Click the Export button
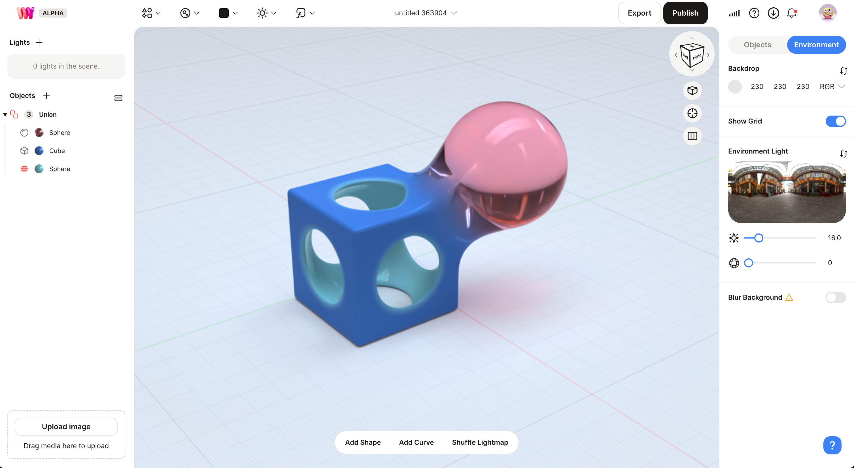 (639, 13)
